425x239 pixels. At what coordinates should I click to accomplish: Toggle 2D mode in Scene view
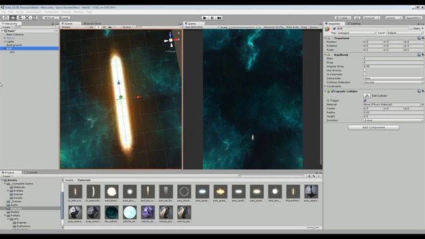(x=92, y=27)
